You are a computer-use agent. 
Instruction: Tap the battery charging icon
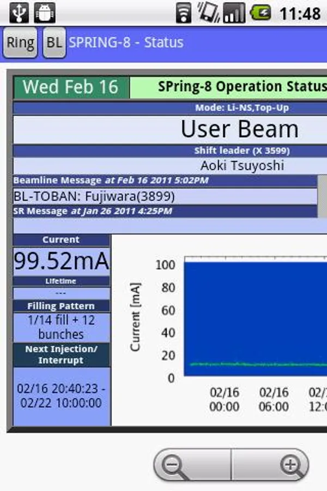(x=261, y=13)
